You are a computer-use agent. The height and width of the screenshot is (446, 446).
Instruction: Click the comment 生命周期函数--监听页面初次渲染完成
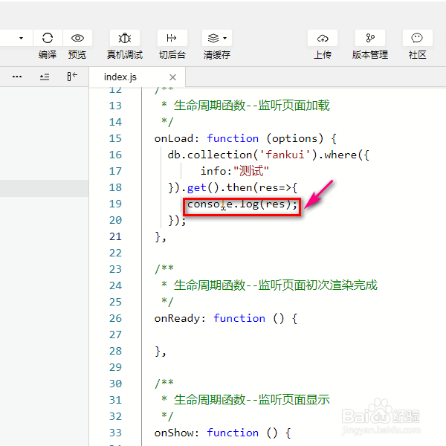[275, 285]
